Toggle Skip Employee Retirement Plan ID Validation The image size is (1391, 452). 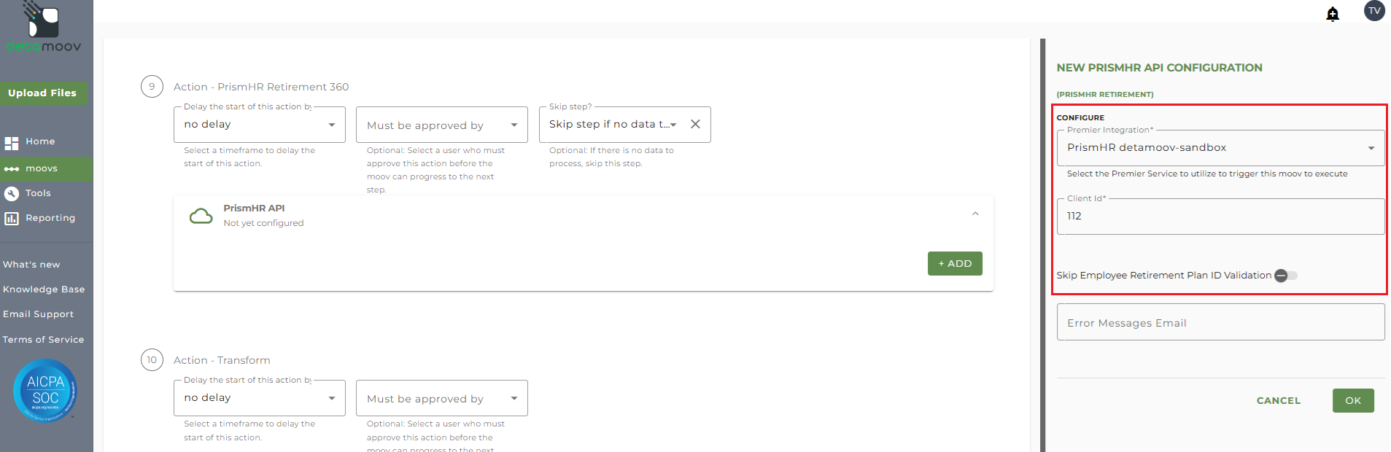click(1286, 276)
